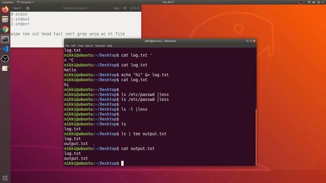326x183 pixels.
Task: Click the 'hi' output line in terminal
Action: tap(67, 85)
